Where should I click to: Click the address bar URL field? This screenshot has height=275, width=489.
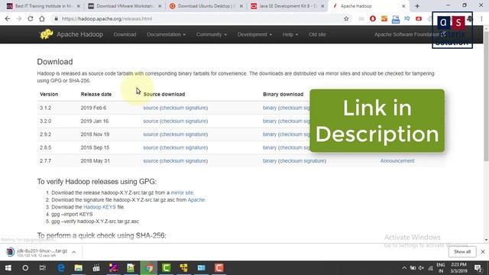coord(199,18)
